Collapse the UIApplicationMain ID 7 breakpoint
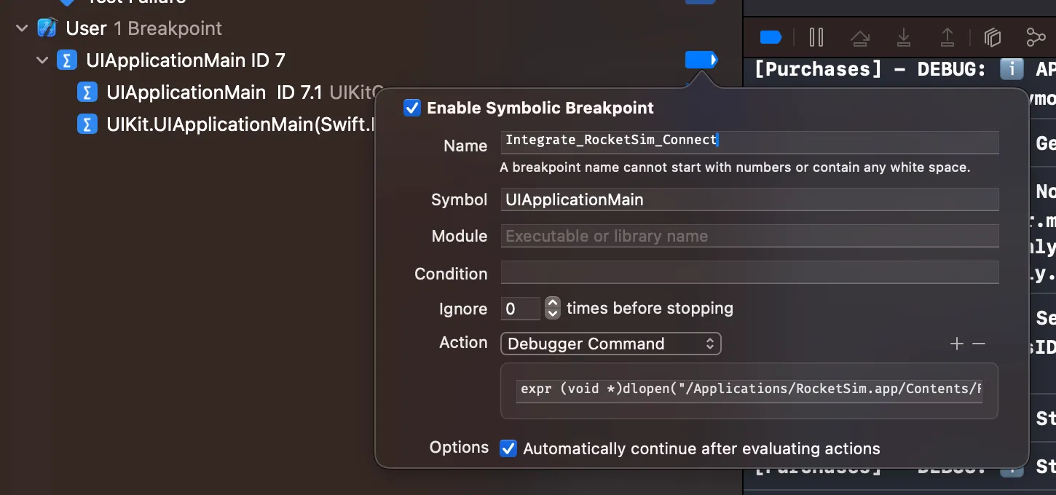The height and width of the screenshot is (495, 1056). tap(42, 60)
